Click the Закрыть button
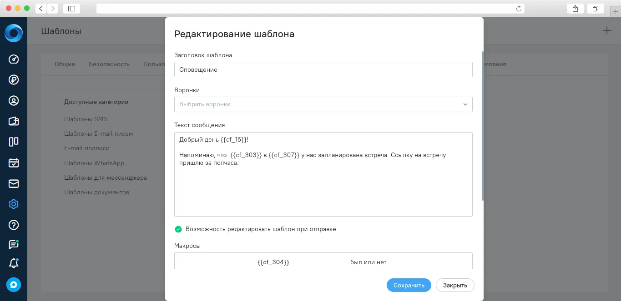 pos(455,285)
